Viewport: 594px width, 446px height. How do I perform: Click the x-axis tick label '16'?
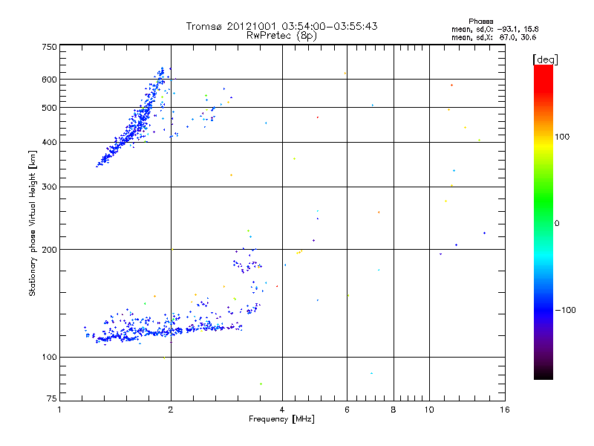tap(505, 410)
